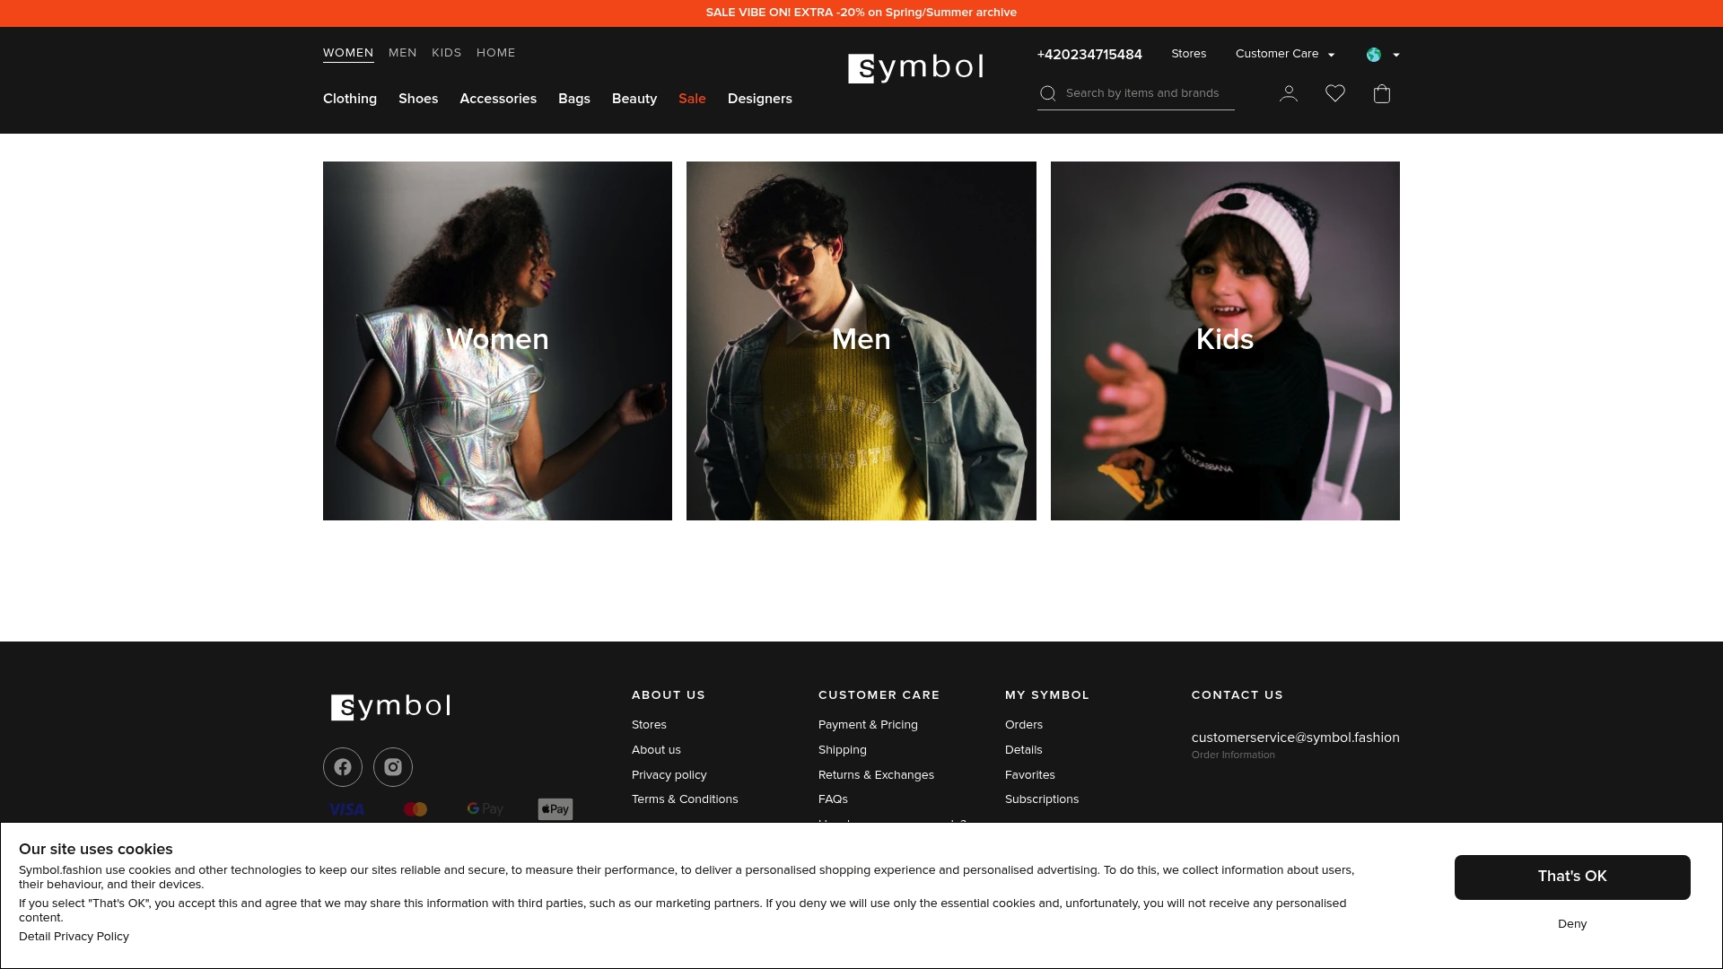Click the globe region icon
This screenshot has width=1723, height=969.
pyautogui.click(x=1374, y=55)
